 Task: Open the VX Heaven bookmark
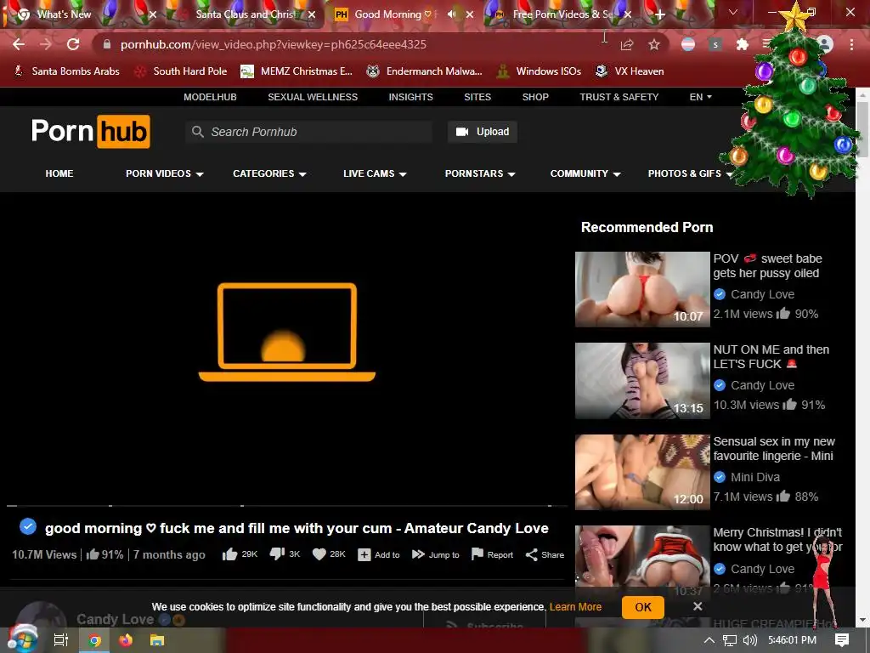tap(630, 71)
